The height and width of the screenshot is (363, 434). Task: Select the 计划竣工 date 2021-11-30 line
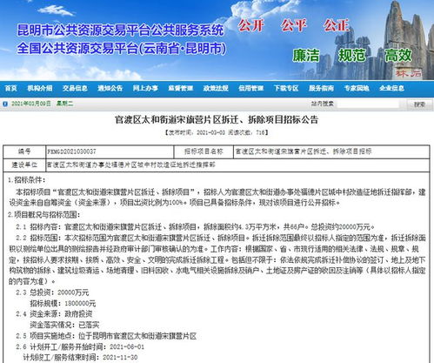(80, 358)
